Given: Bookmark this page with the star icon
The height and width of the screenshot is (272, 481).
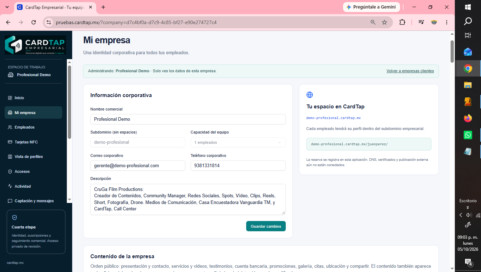Looking at the screenshot, I should tap(384, 22).
